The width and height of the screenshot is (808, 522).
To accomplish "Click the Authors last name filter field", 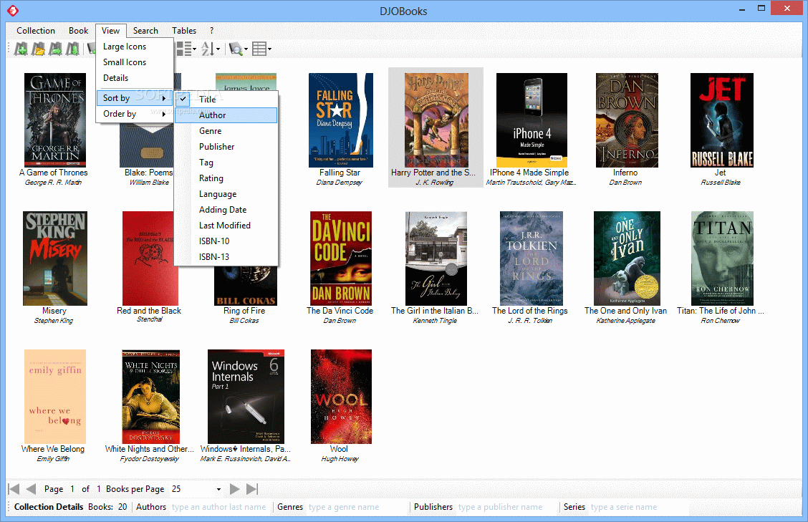I will 219,507.
